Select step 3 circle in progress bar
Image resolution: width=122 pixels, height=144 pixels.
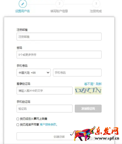[x=96, y=4]
